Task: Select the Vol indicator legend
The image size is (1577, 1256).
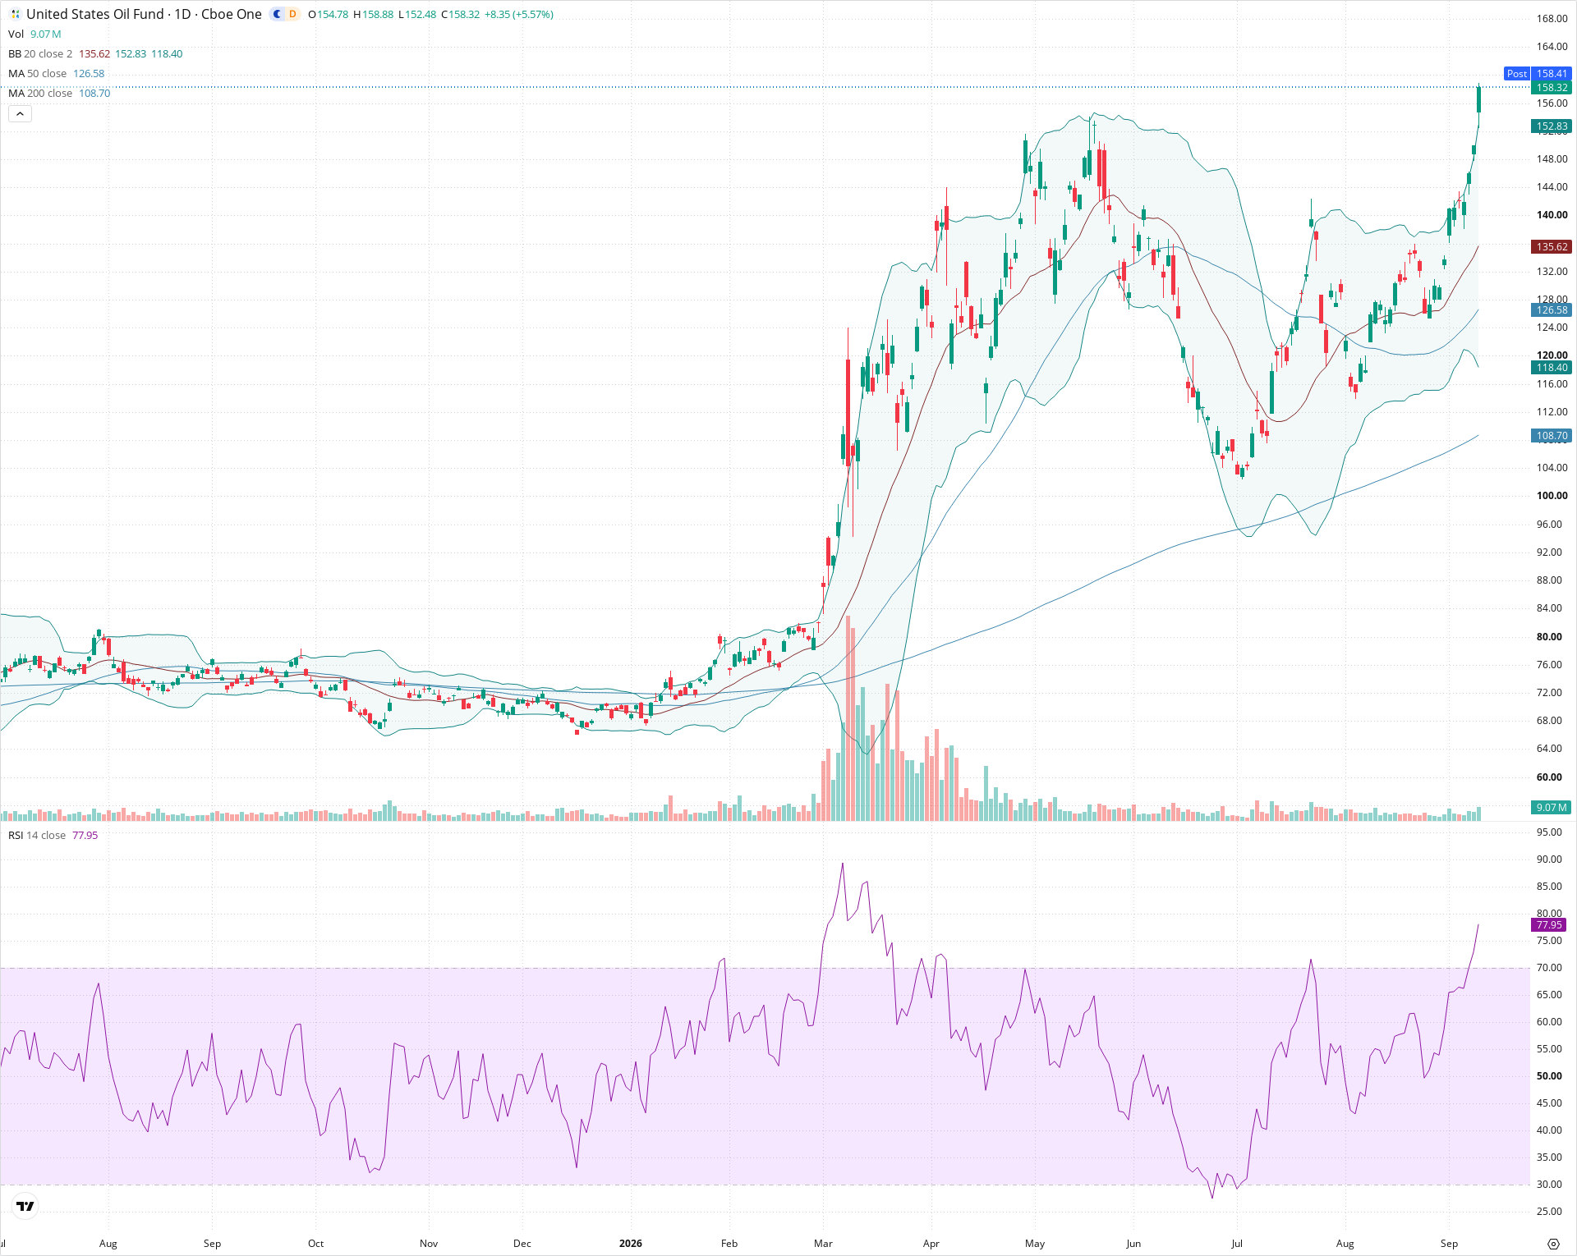Action: point(16,34)
